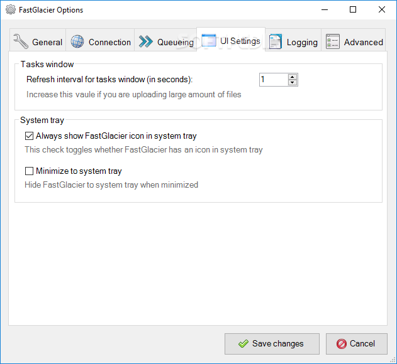Open the General tab
397x364 pixels.
pyautogui.click(x=38, y=40)
